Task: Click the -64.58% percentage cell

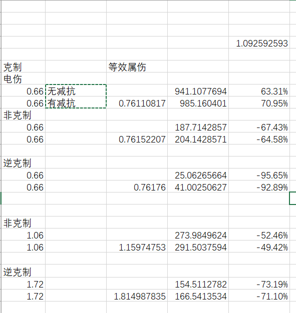Action: coord(259,138)
